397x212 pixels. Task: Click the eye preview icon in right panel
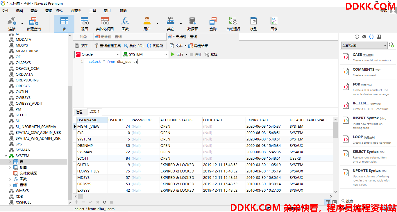(364, 37)
